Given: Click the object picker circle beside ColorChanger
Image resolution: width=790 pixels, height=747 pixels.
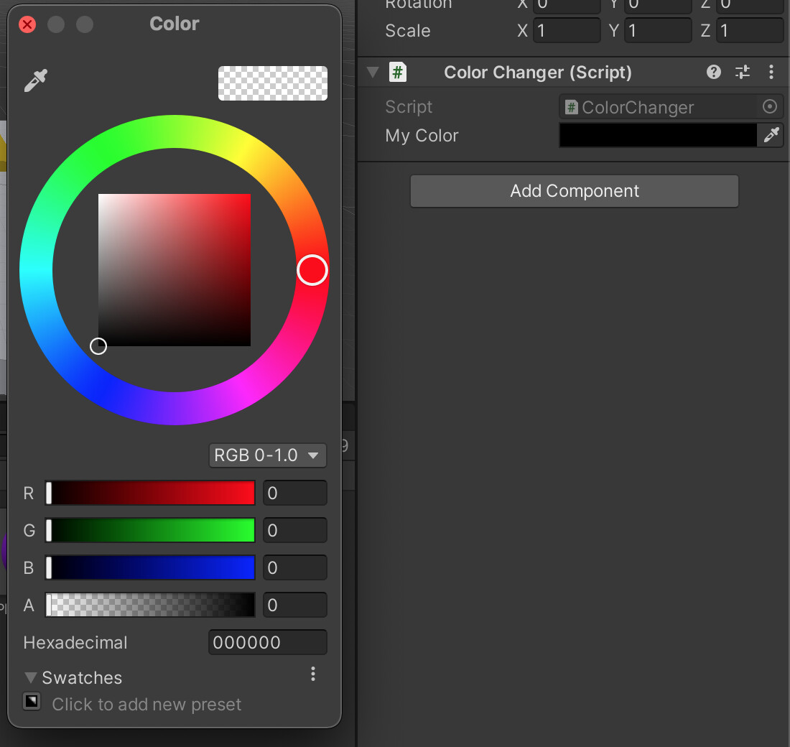Looking at the screenshot, I should [x=770, y=106].
